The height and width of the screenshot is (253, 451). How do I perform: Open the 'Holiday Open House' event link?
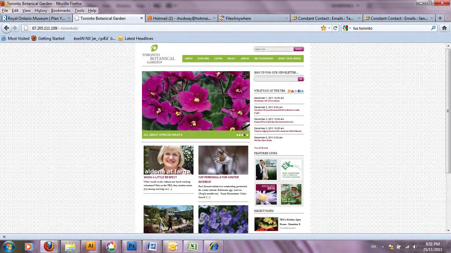click(x=263, y=140)
